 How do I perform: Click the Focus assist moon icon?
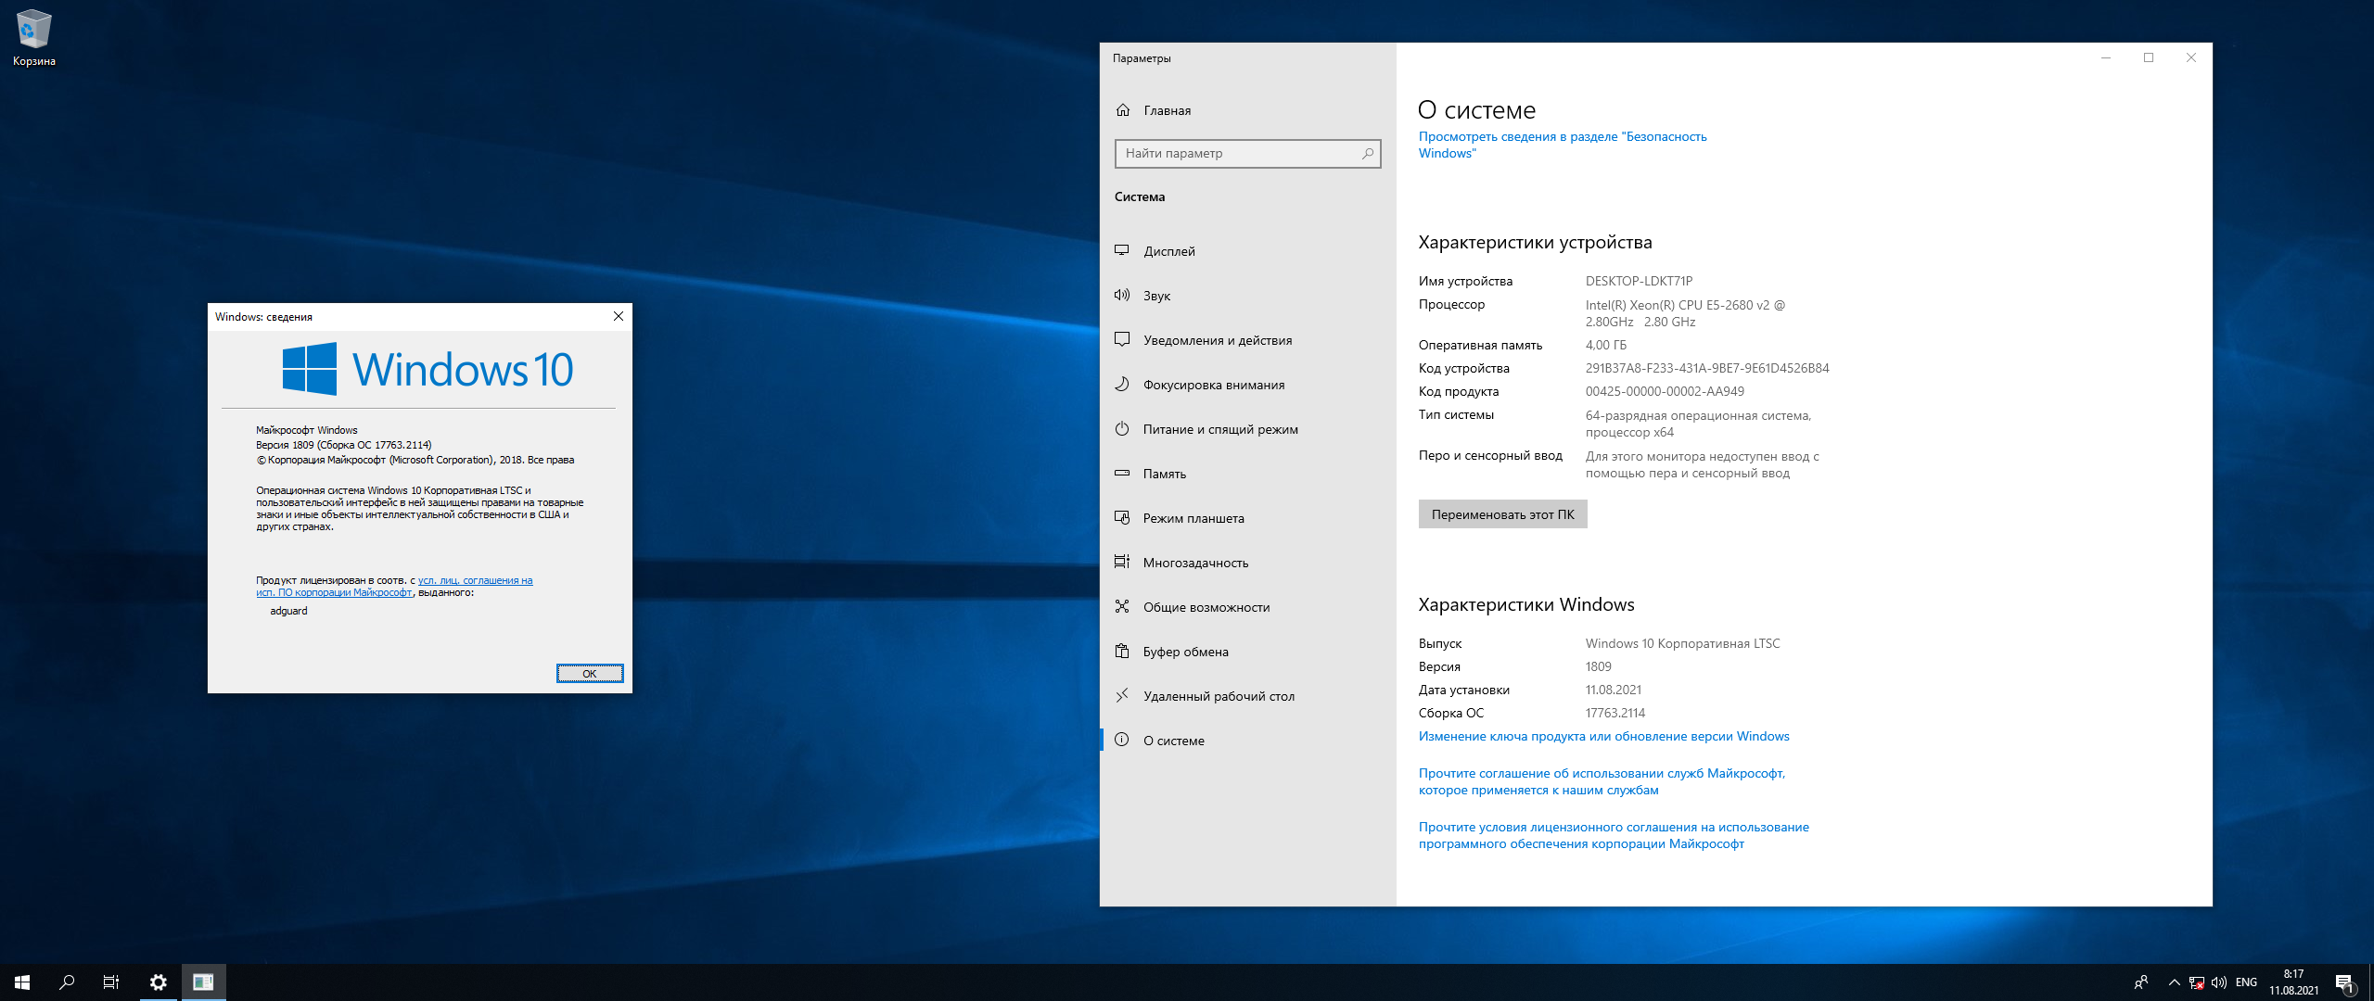click(x=1122, y=384)
